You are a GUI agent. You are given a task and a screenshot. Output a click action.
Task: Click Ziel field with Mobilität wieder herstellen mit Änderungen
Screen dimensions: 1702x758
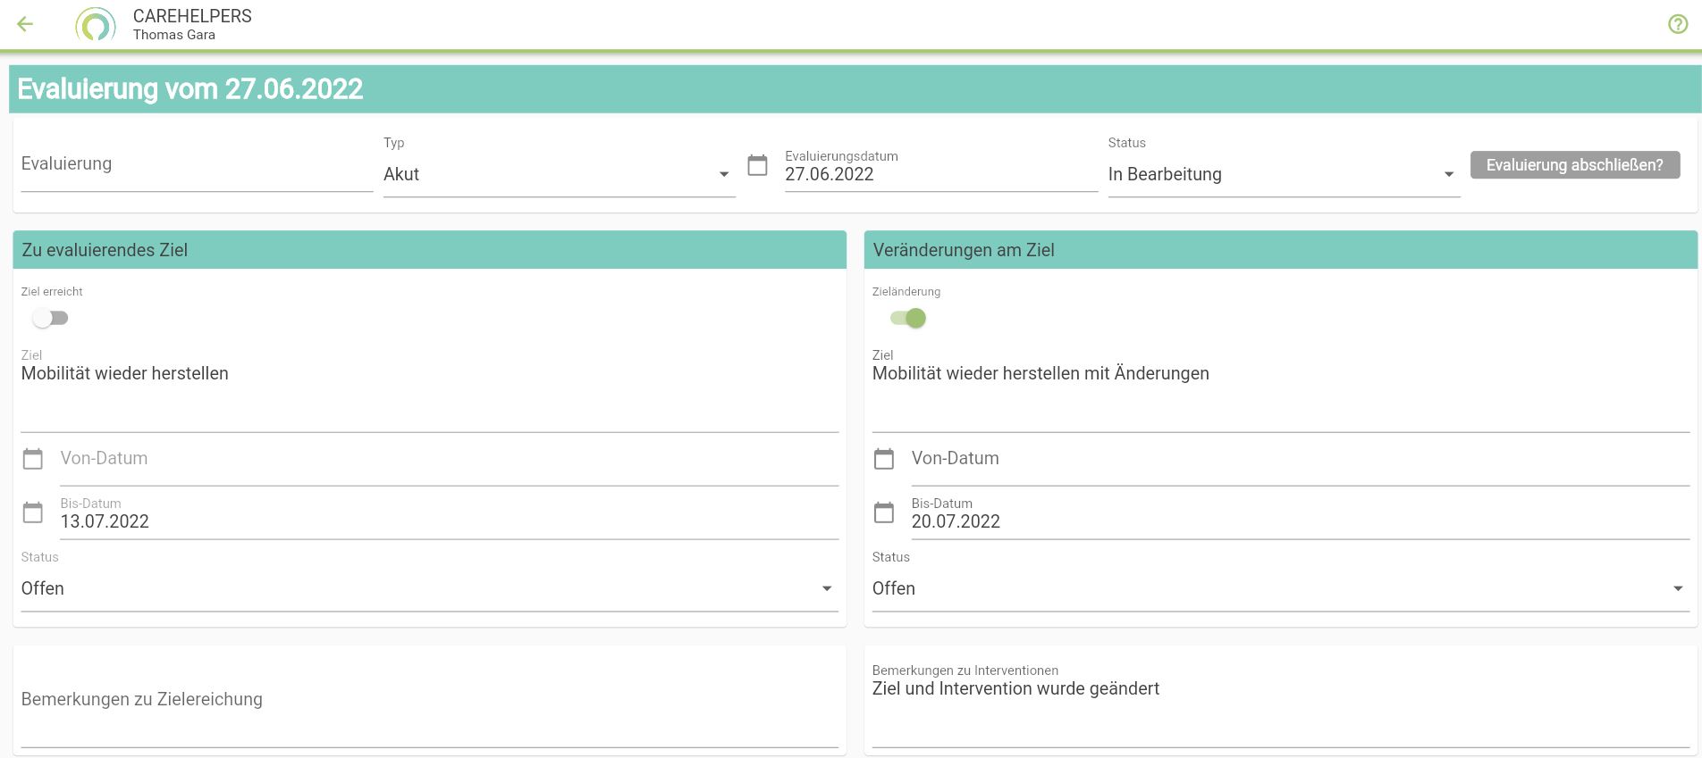[1278, 374]
